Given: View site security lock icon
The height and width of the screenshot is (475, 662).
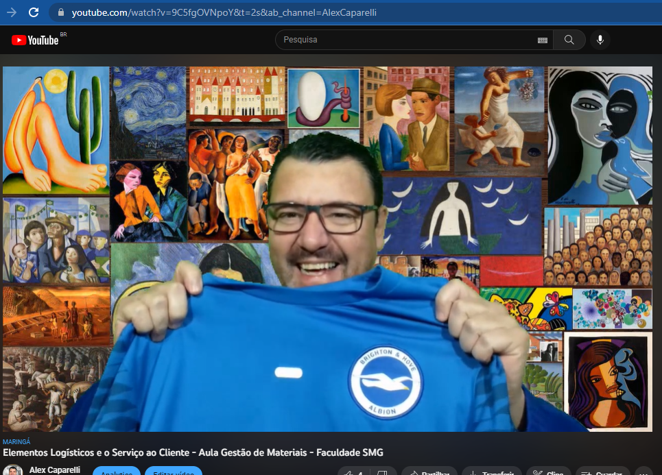Looking at the screenshot, I should (61, 12).
